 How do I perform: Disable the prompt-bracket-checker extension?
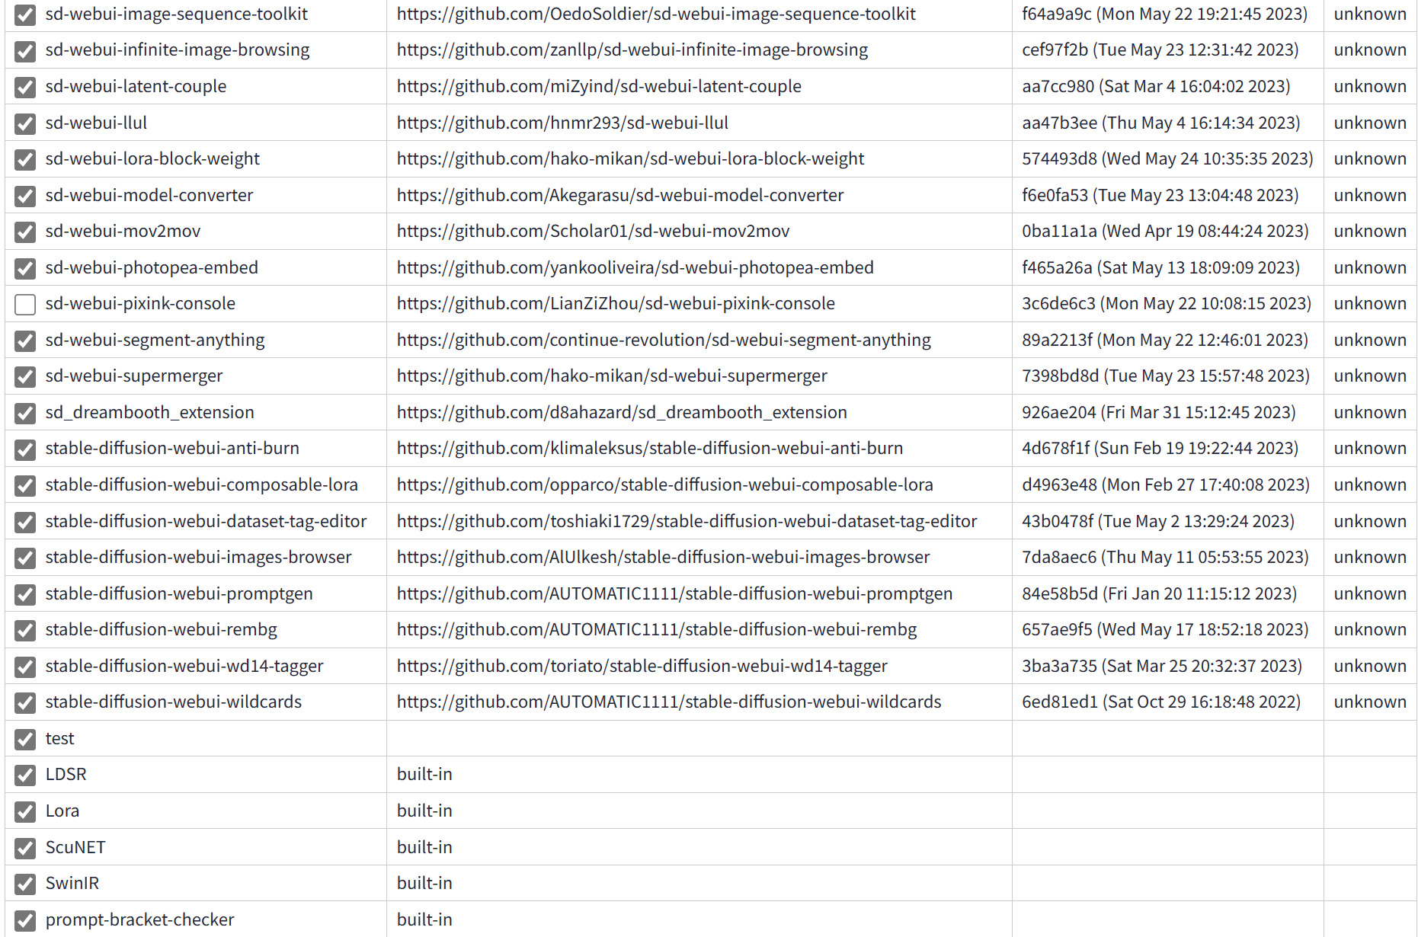click(25, 920)
